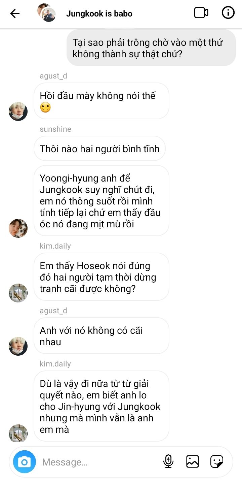
Task: Tap sunshine's avatar with the dog
Action: (18, 228)
